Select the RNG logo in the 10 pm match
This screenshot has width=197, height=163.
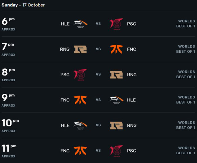tap(116, 125)
